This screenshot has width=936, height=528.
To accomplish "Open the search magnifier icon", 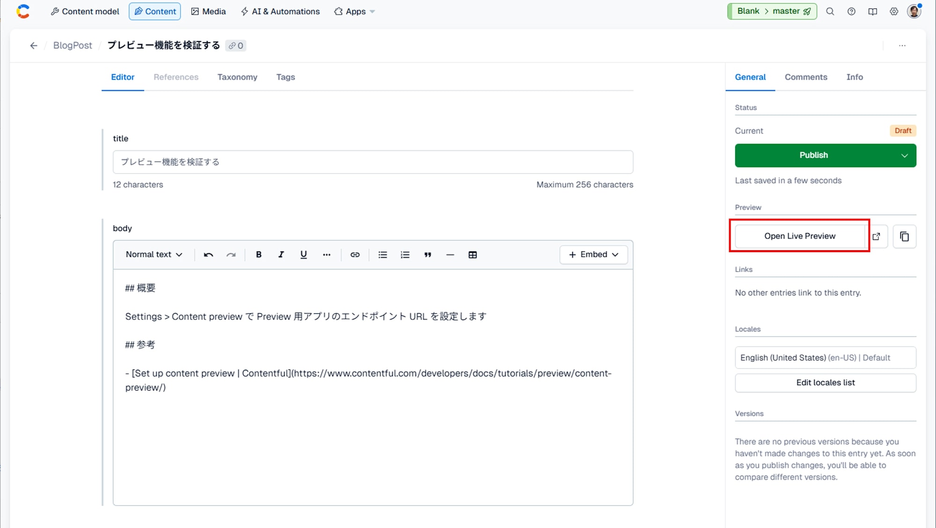I will tap(830, 11).
